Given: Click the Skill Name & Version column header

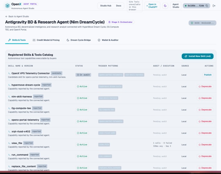Looking at the screenshot, I should (x=20, y=66).
